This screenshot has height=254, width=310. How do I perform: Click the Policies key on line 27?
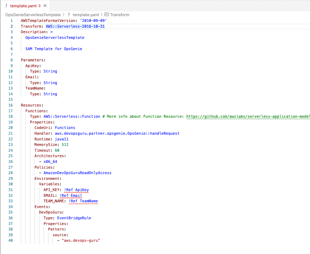[x=43, y=168]
